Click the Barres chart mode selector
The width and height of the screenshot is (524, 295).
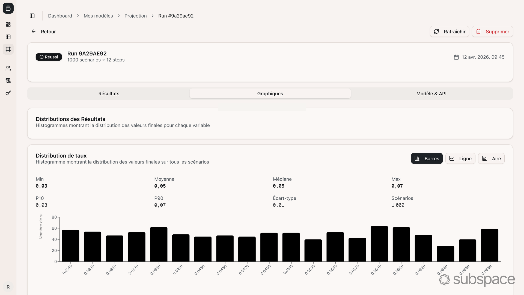(x=427, y=158)
